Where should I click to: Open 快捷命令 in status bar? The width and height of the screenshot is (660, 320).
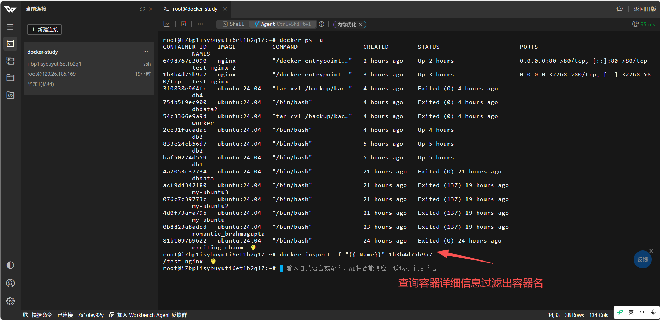tap(38, 315)
